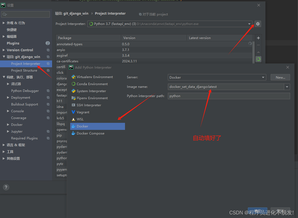The image size is (298, 218).
Task: Expand the 工具 settings group
Action: point(4,152)
